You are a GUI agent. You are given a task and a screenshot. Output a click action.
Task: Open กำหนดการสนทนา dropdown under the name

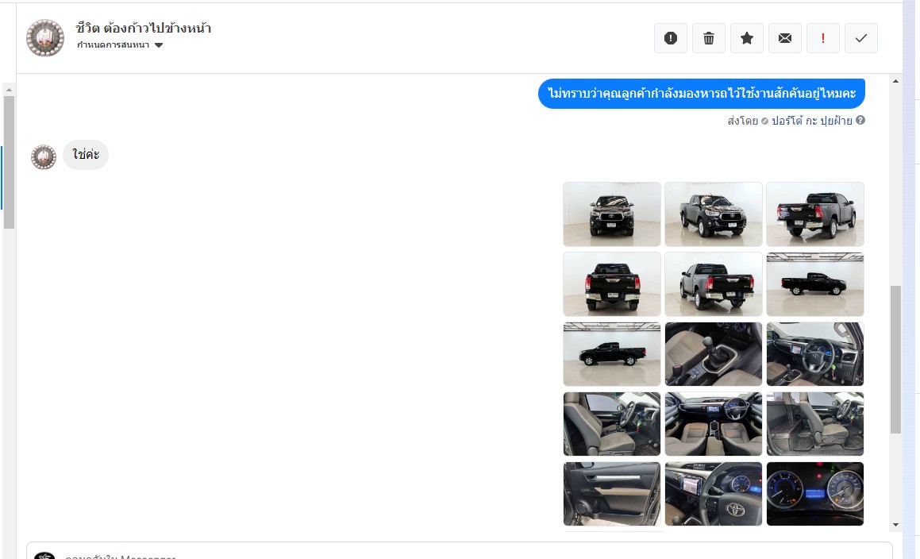click(x=120, y=45)
